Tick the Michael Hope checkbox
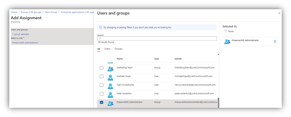The width and height of the screenshot is (291, 117). click(101, 76)
